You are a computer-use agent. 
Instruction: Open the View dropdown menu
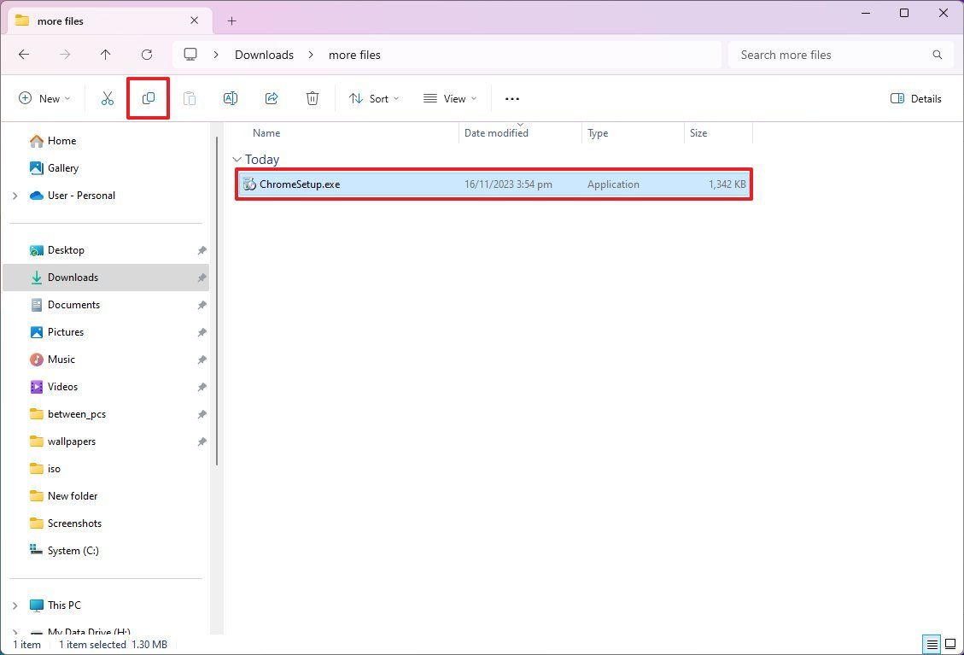point(448,98)
